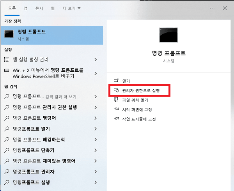Viewport: 234px width, 191px height.
Task: Expand arrow for 관리자 권한 실행 suggestion
Action: [96, 108]
